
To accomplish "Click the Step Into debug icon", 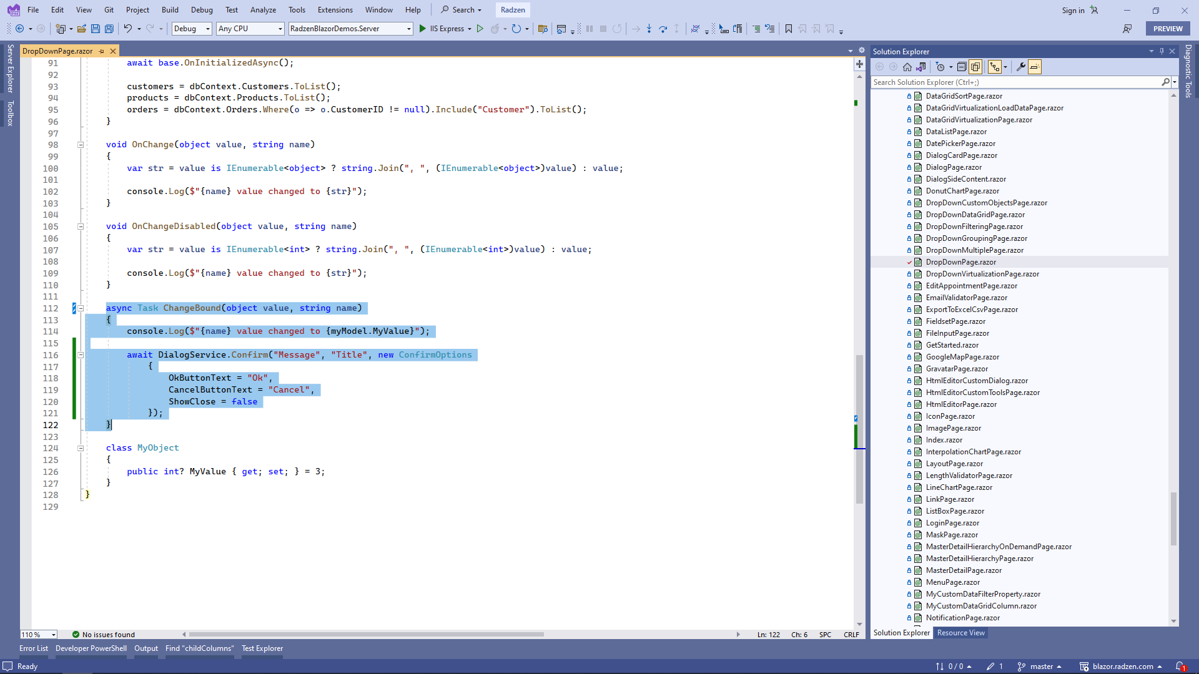I will tap(649, 29).
